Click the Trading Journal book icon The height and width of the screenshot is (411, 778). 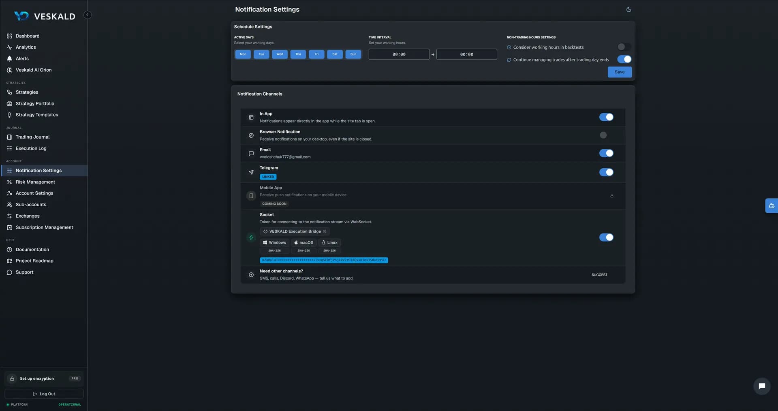coord(9,137)
